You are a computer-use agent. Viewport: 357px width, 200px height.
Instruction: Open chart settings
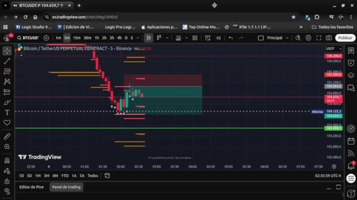(308, 38)
